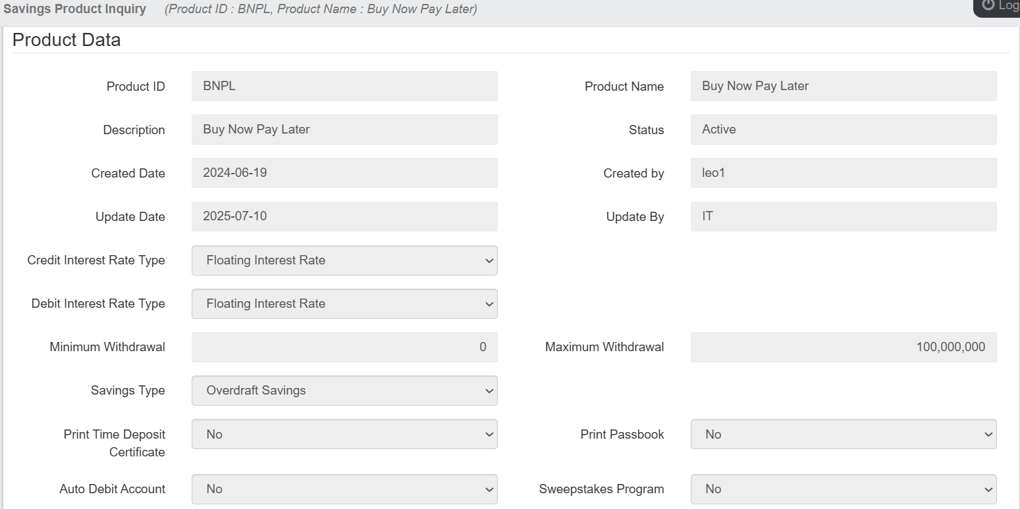Open Debit Interest Rate Type dropdown
The height and width of the screenshot is (509, 1020).
pos(344,304)
